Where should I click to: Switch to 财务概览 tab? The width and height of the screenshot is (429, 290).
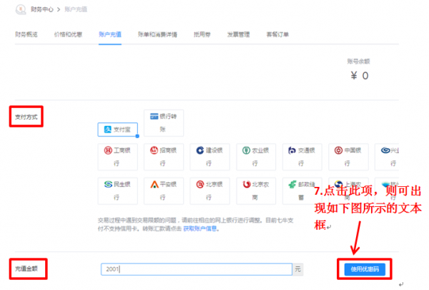[x=26, y=34]
